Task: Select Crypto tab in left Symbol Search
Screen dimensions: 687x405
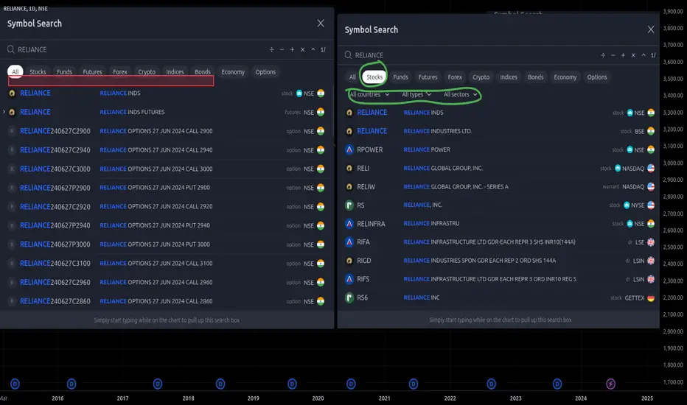Action: pyautogui.click(x=147, y=72)
